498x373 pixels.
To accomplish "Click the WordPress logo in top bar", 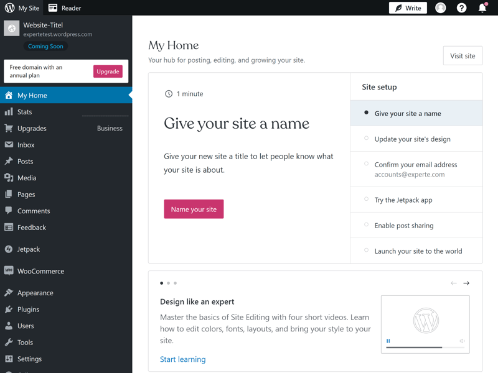I will click(9, 8).
